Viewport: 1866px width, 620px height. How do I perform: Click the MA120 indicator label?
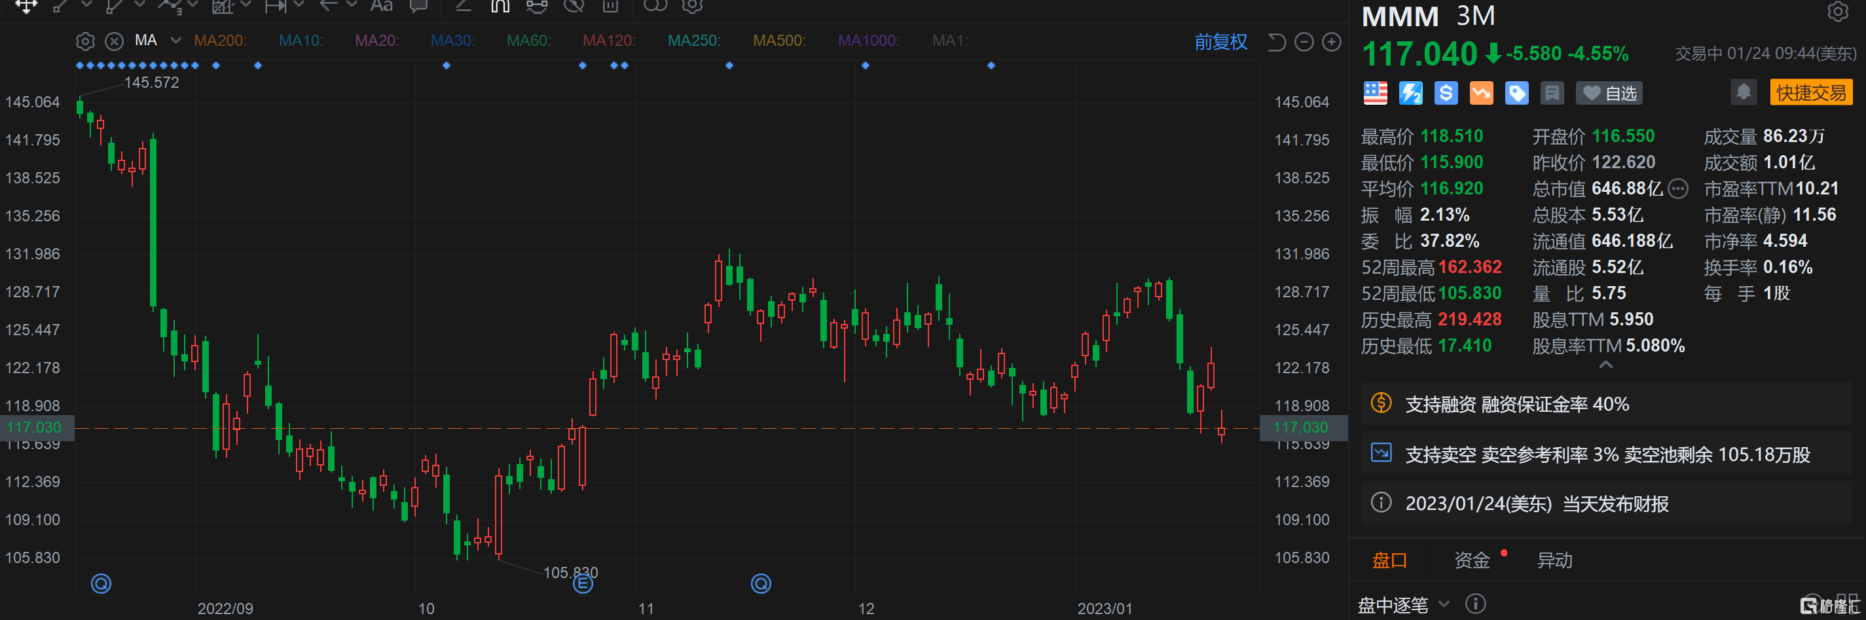click(x=609, y=41)
